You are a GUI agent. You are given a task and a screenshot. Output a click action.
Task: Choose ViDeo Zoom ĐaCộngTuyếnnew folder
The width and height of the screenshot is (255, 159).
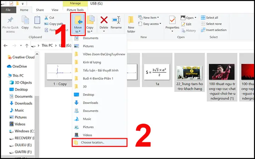point(100,54)
